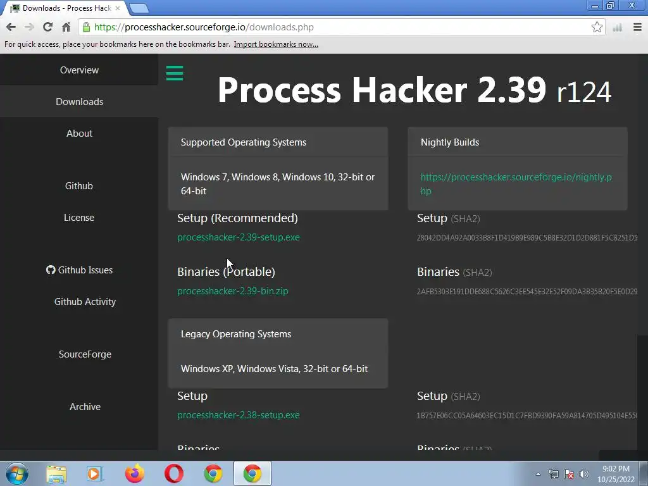The image size is (648, 486).
Task: Open the clock showing 9:02 PM
Action: 616,474
